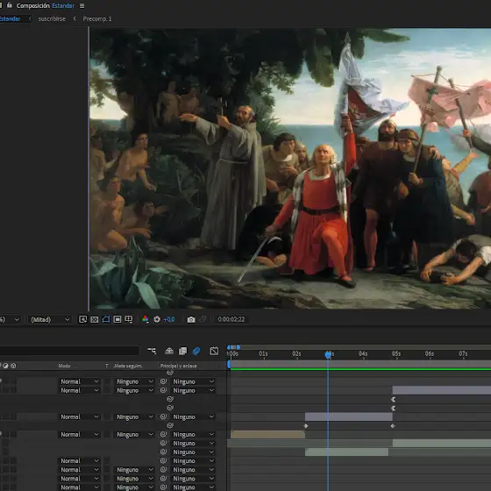Viewport: 491px width, 491px height.
Task: Click the show snapshot icon beside the camera
Action: (x=203, y=319)
